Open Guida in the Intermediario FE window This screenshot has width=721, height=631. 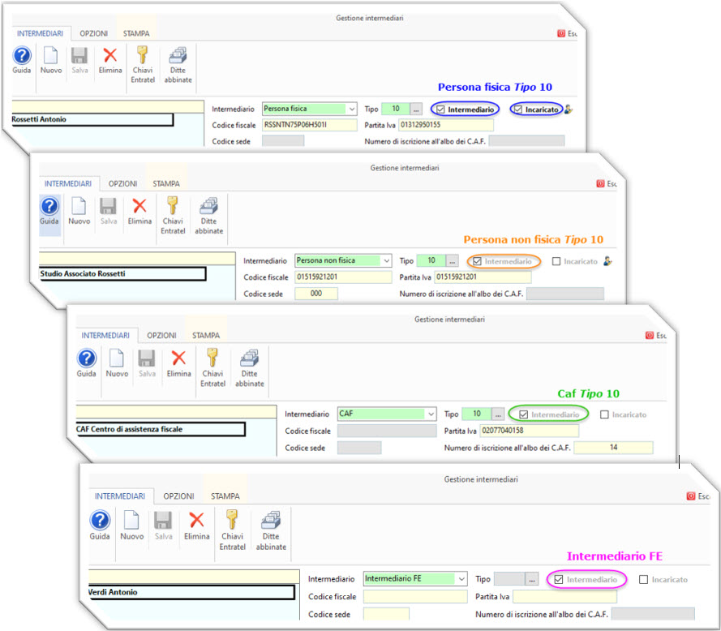coord(100,526)
